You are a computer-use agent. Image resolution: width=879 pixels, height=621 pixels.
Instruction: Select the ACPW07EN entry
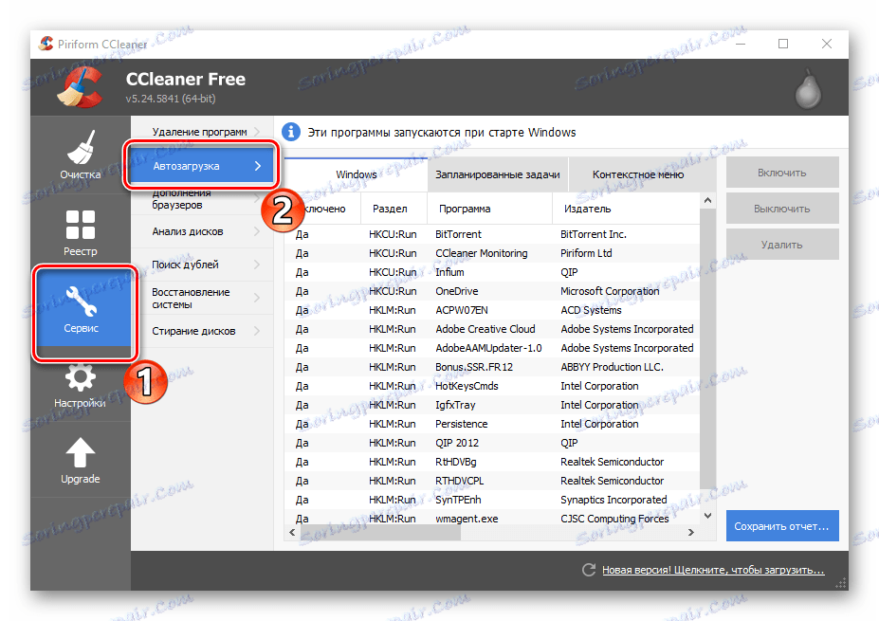pos(492,311)
